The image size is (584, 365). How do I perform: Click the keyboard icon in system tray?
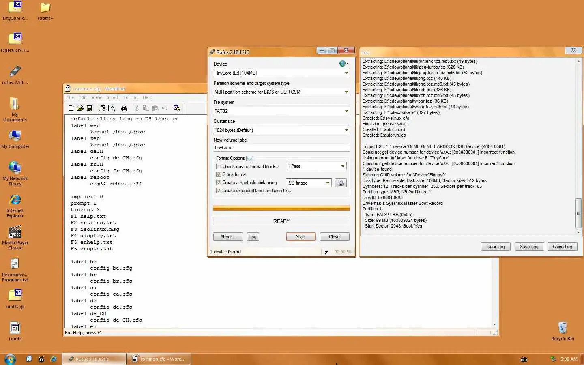(x=524, y=359)
